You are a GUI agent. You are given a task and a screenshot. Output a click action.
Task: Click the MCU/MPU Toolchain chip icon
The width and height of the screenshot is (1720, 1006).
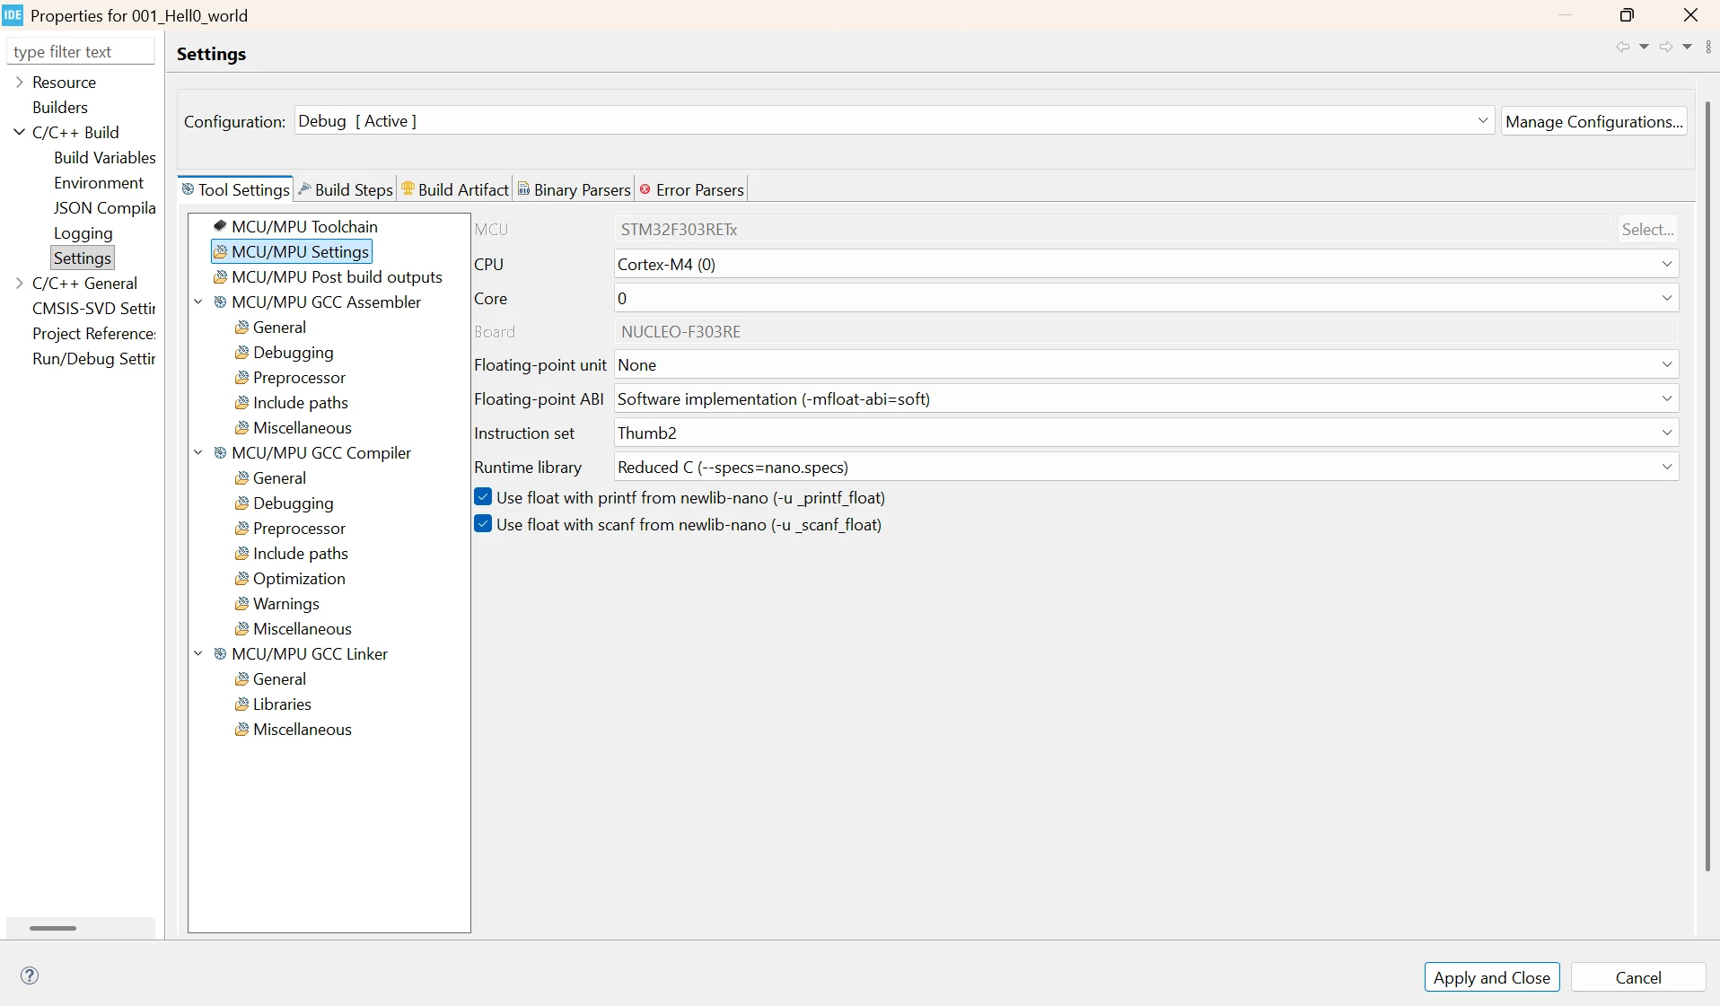[220, 226]
